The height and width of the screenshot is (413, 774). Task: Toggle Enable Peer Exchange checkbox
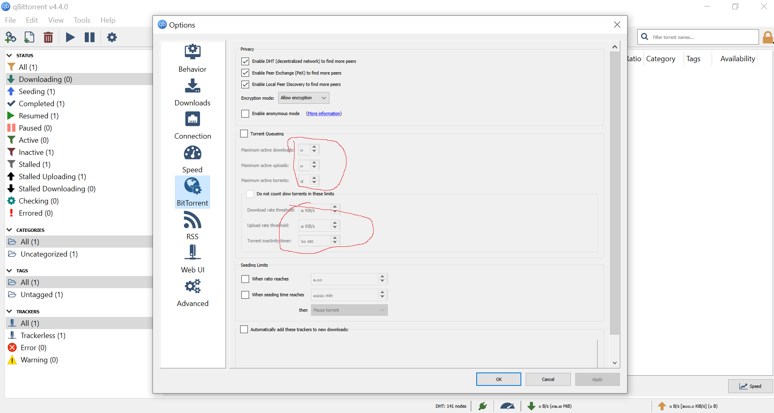click(245, 73)
